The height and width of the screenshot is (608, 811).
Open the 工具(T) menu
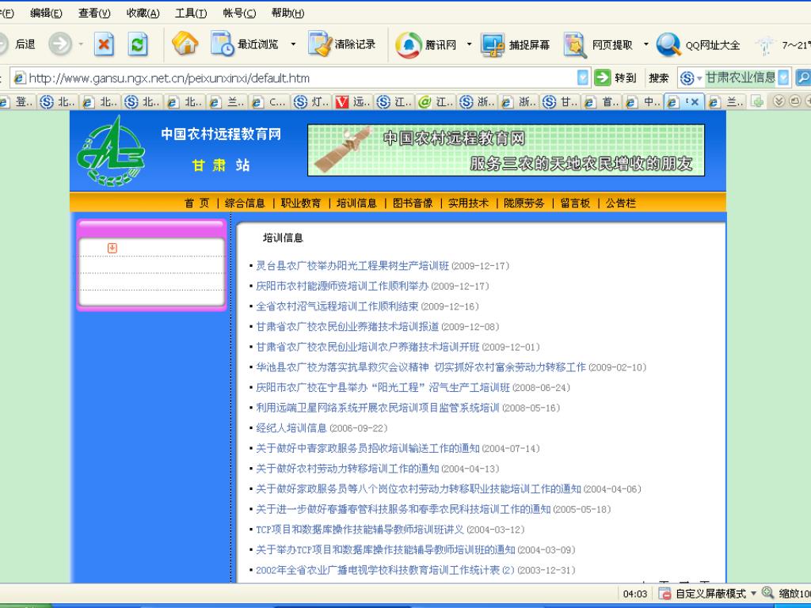[191, 13]
